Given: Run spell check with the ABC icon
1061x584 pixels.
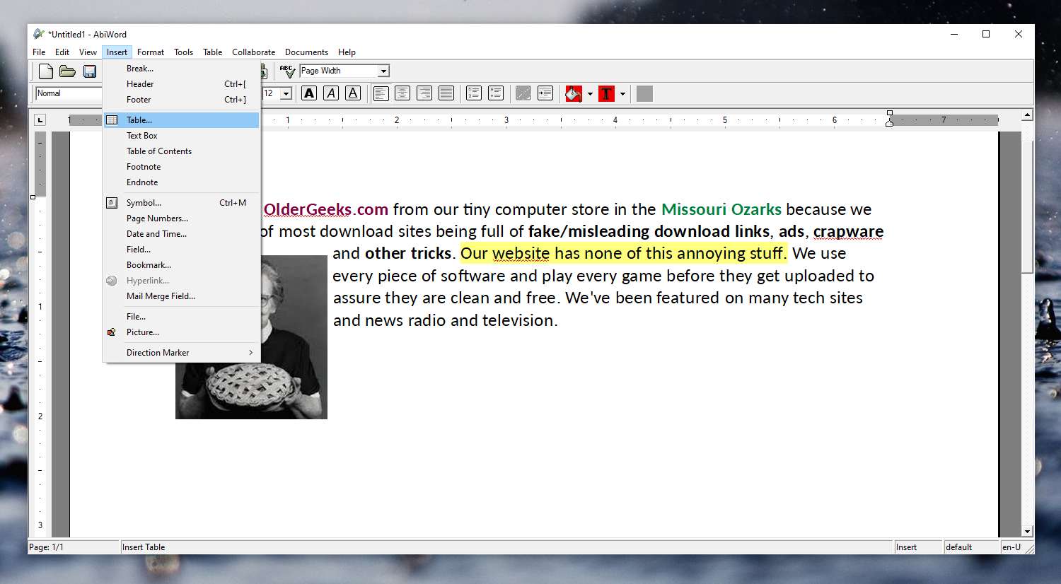Looking at the screenshot, I should (287, 71).
